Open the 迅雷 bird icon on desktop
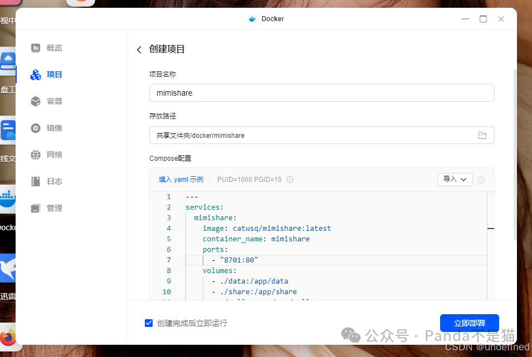 8,268
